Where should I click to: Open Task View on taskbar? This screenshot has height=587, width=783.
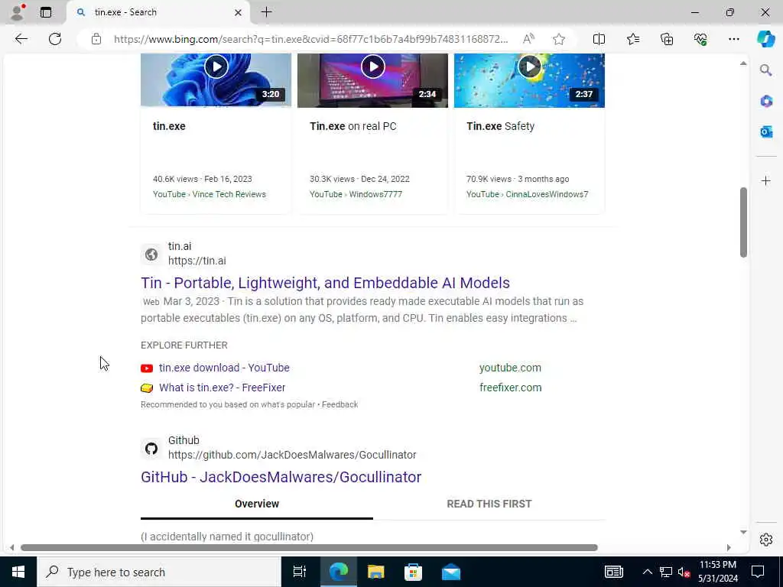pyautogui.click(x=300, y=572)
